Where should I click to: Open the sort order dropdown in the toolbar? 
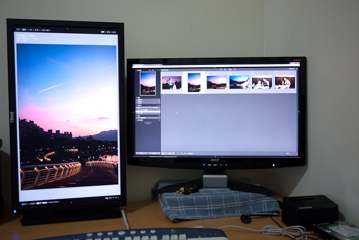tap(190, 154)
